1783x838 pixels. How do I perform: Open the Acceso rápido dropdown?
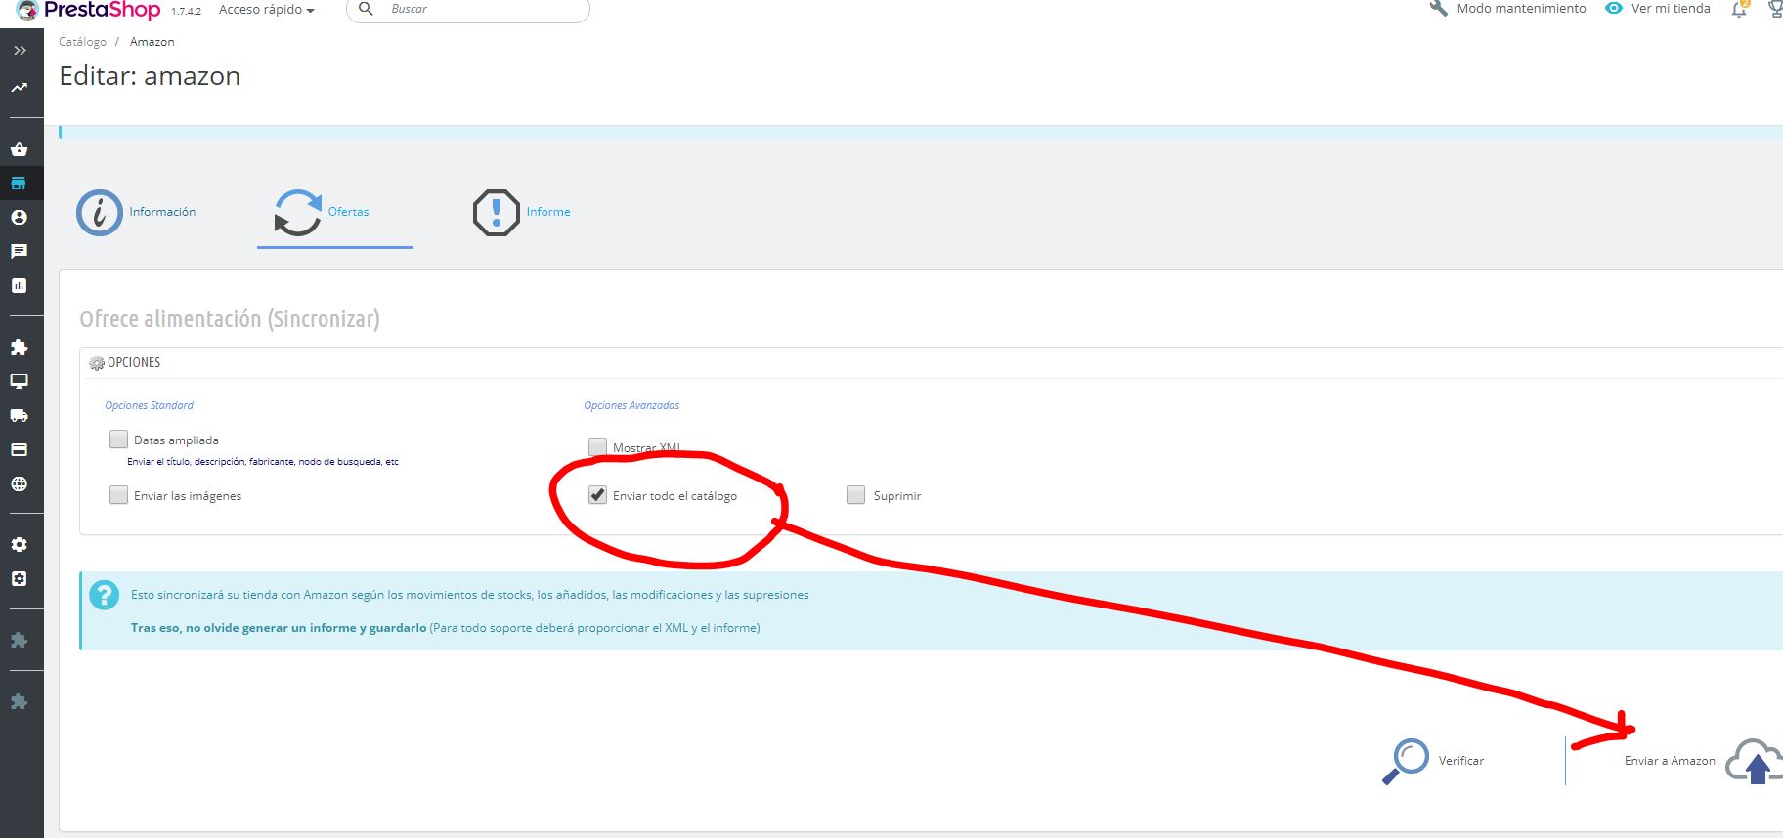266,10
